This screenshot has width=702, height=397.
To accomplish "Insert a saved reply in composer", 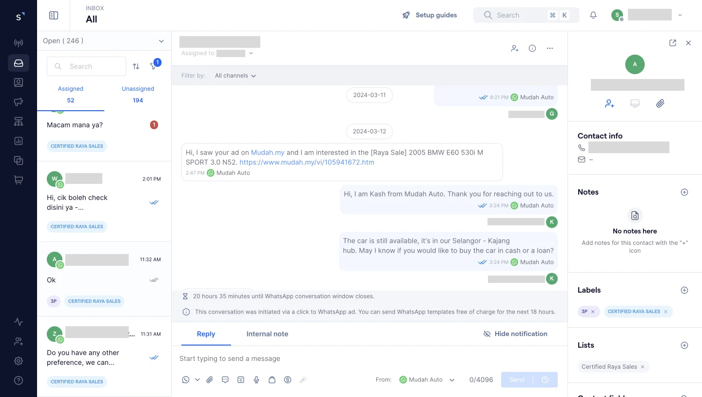I will pos(225,379).
